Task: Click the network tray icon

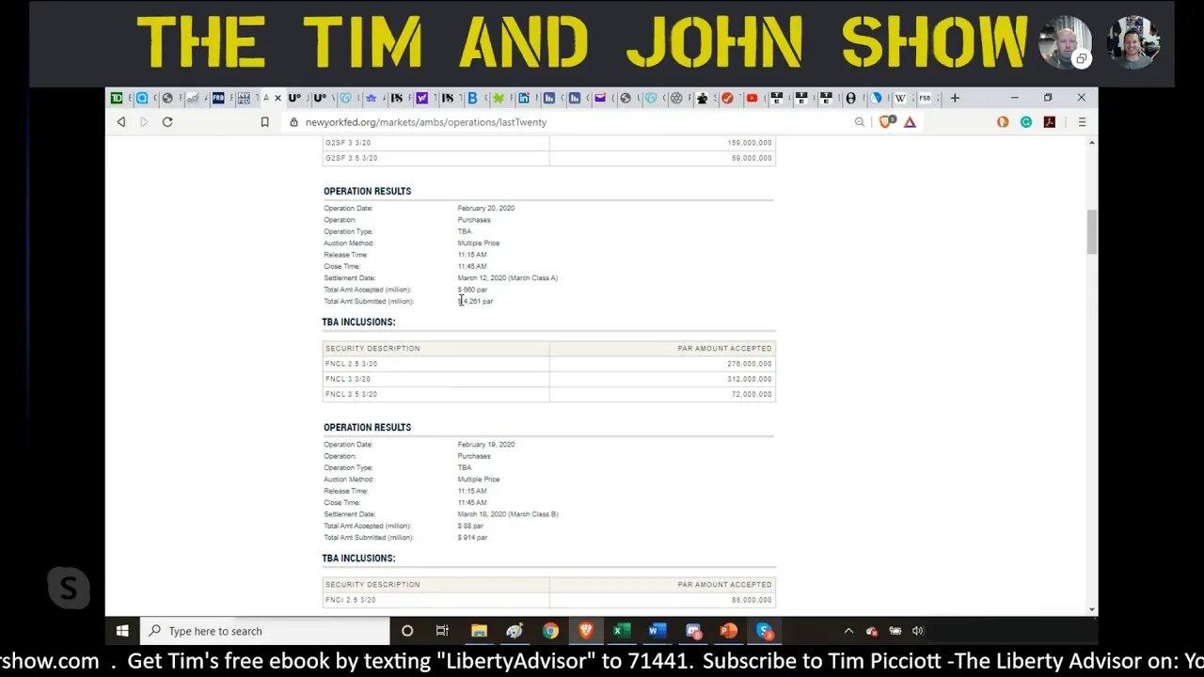Action: click(872, 631)
